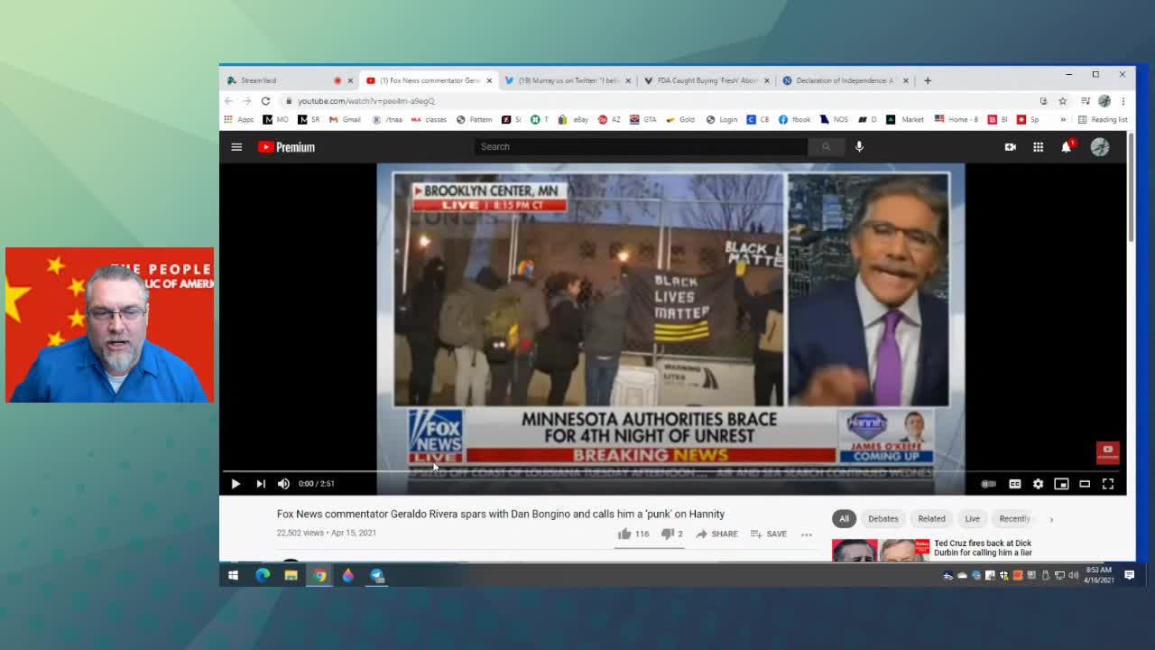Image resolution: width=1155 pixels, height=650 pixels.
Task: Open Chrome's three-dot menu
Action: tap(1123, 101)
